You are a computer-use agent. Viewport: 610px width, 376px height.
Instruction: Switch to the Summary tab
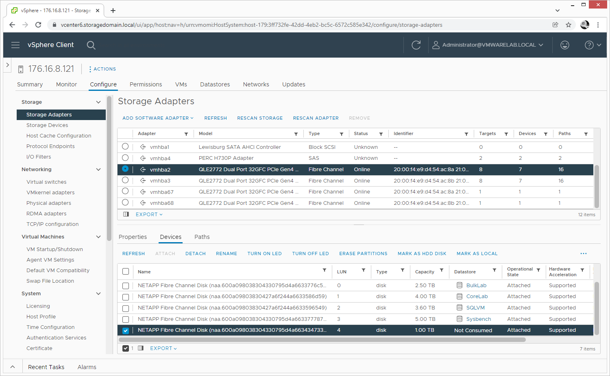30,84
